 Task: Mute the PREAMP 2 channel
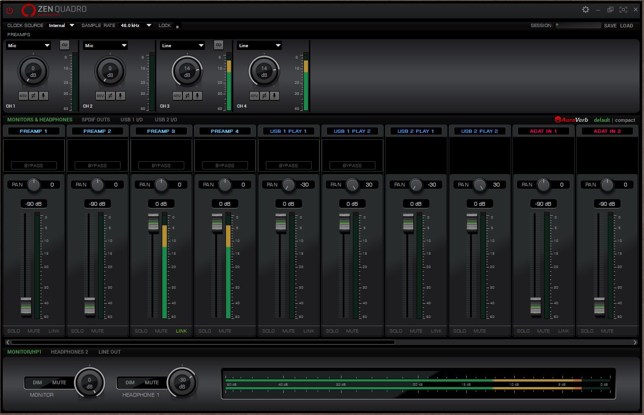pos(98,331)
